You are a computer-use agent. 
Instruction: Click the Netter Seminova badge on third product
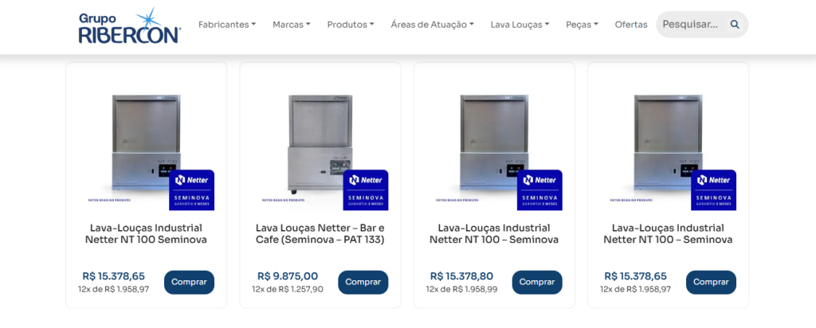click(x=539, y=190)
